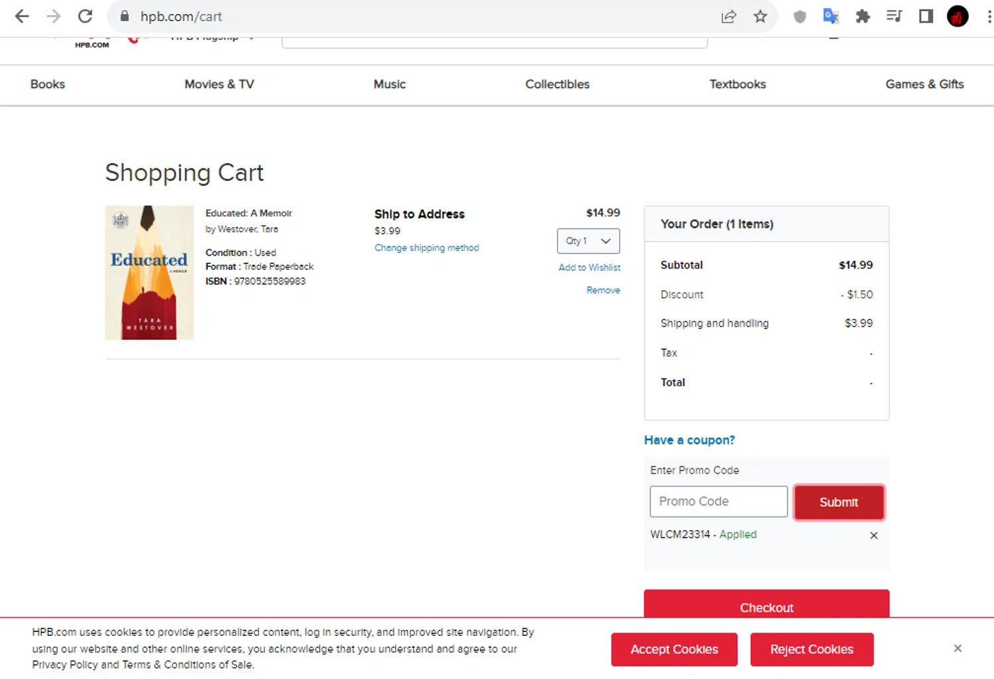Viewport: 994px width, 679px height.
Task: Accept Cookies in the banner
Action: (x=674, y=649)
